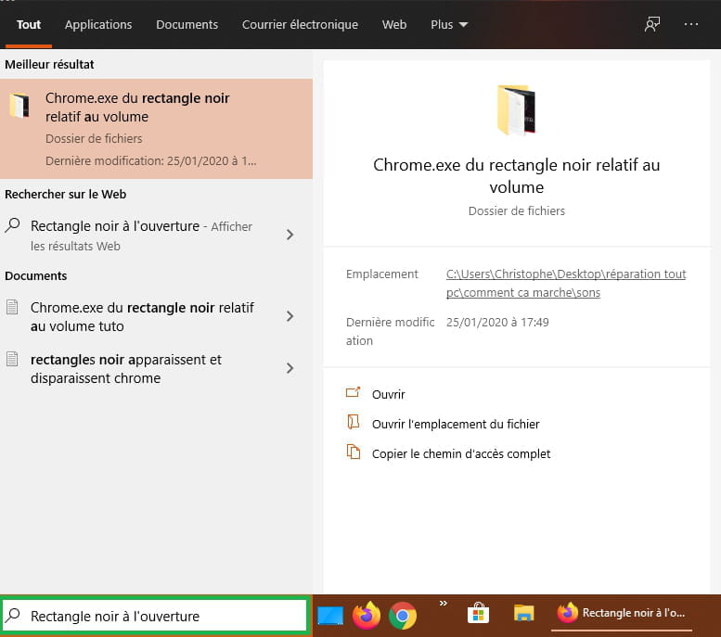
Task: Click magnifier icon beside web search result
Action: (x=13, y=225)
